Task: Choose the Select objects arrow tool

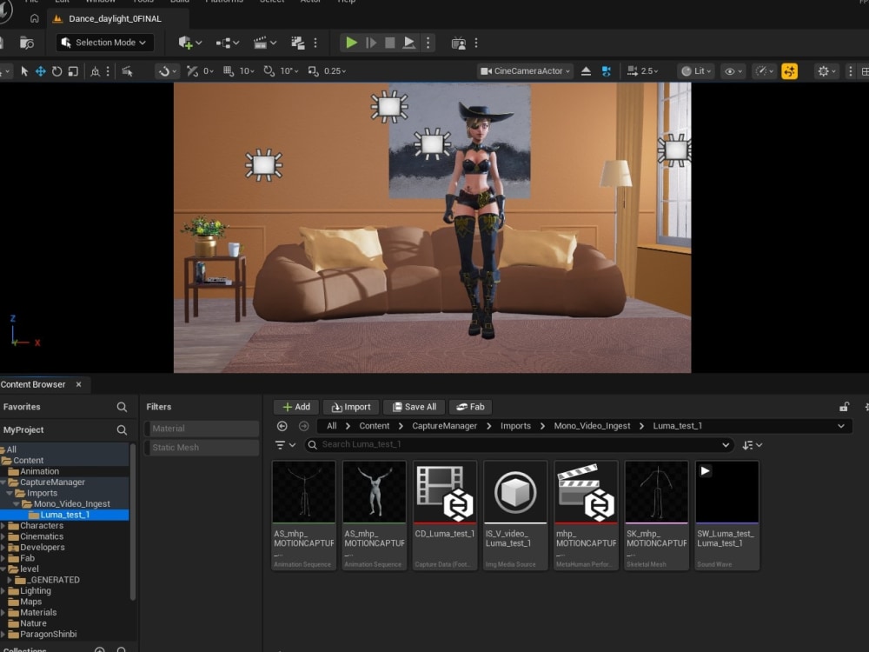Action: pos(23,71)
